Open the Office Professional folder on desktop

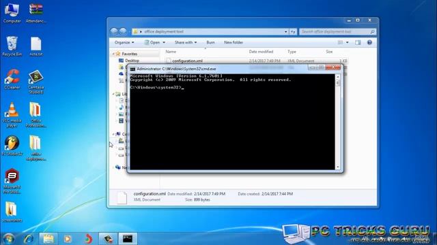click(x=36, y=115)
